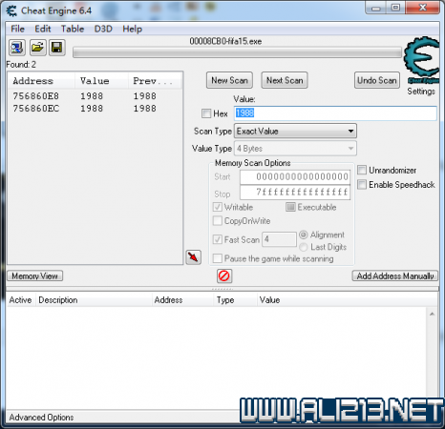Click the Type column header in address table
The height and width of the screenshot is (429, 445).
pos(235,300)
